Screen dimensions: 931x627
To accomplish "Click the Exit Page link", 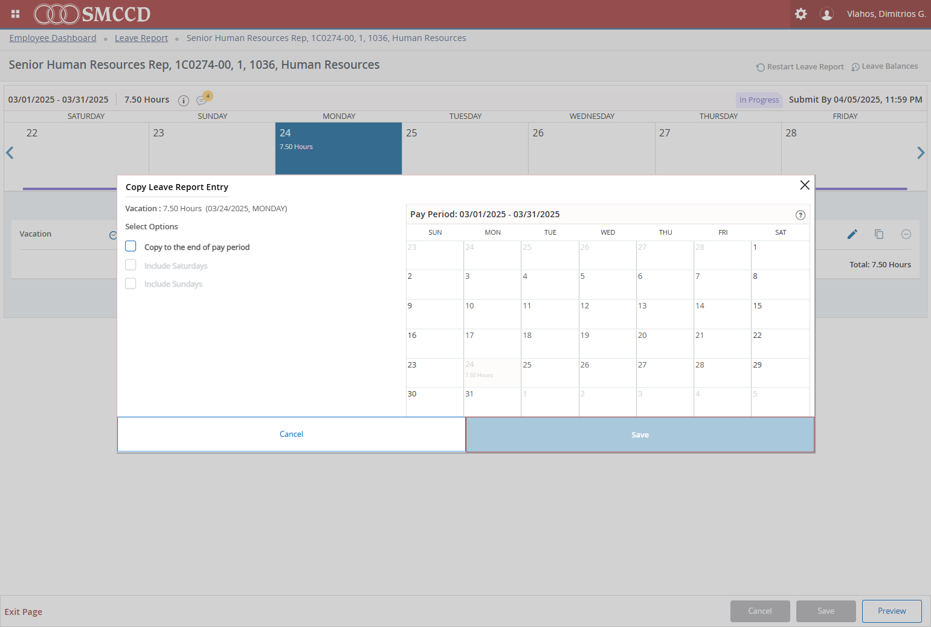I will pos(24,612).
